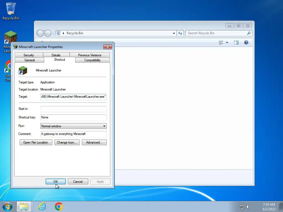Expand the address bar history dropdown
This screenshot has height=212, width=283.
174,33
